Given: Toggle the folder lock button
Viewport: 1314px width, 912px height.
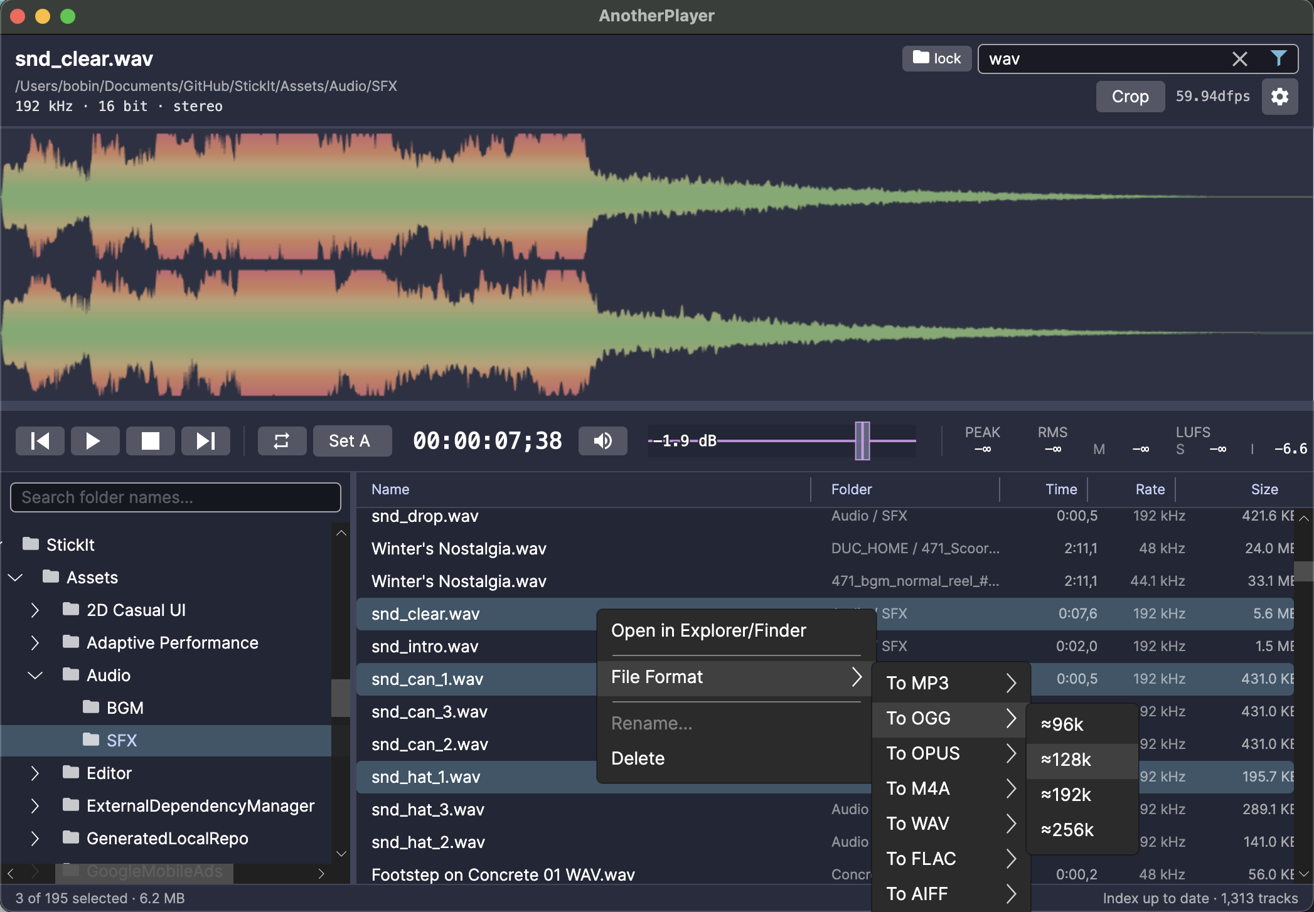Looking at the screenshot, I should point(937,58).
